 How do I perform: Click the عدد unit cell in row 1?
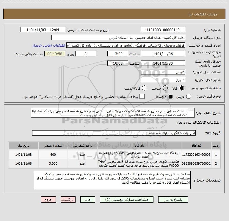pyautogui.click(x=82, y=155)
